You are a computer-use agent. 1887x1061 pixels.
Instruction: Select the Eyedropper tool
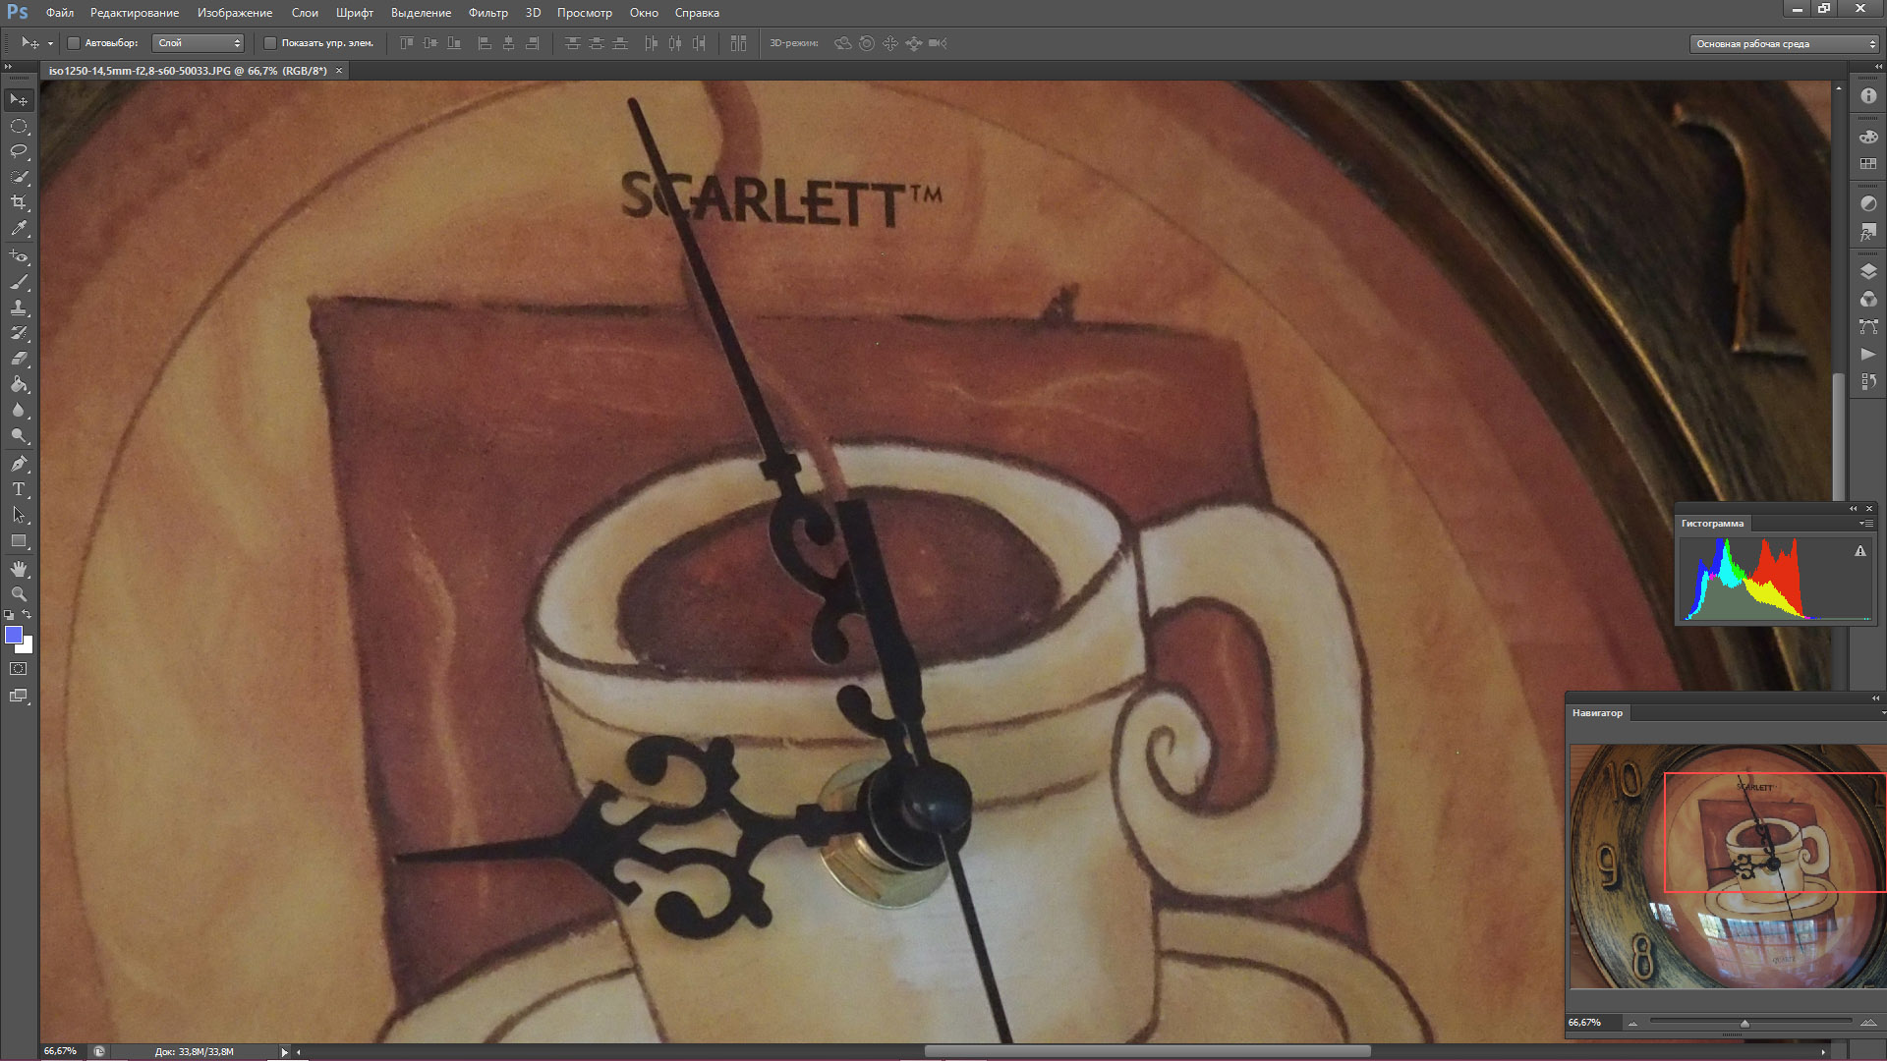19,228
